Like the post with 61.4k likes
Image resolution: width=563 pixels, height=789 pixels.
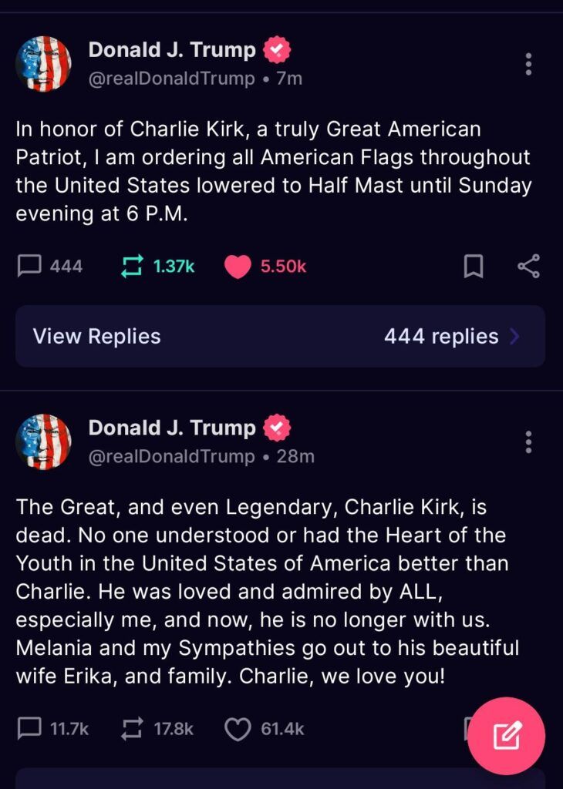tap(238, 729)
